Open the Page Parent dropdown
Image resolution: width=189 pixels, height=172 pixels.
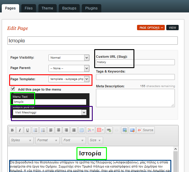(x=69, y=68)
